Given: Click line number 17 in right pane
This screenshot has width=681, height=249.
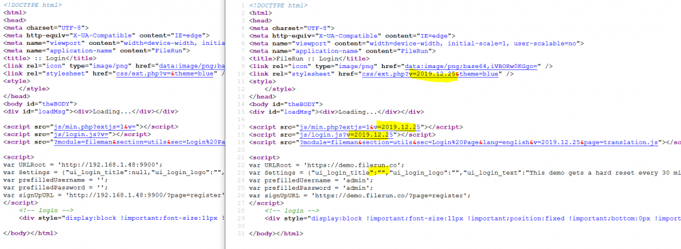Looking at the screenshot, I should pyautogui.click(x=242, y=127).
